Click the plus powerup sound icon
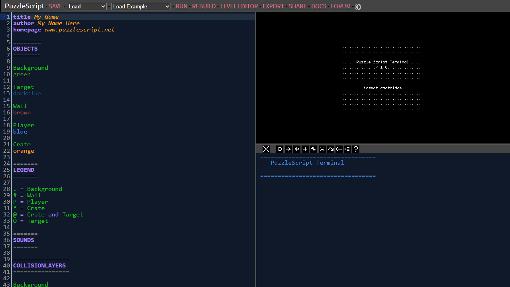The height and width of the screenshot is (287, 510). [305, 149]
